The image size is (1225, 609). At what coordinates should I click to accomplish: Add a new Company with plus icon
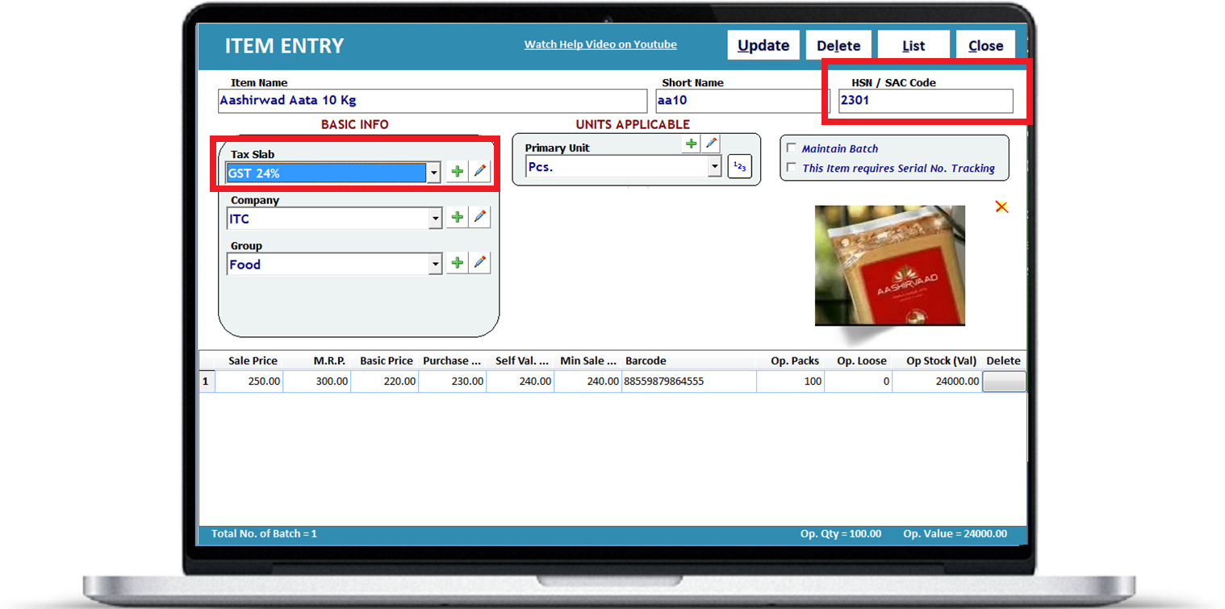point(457,218)
